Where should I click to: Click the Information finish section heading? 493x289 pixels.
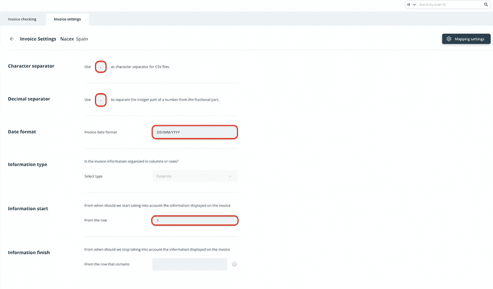coord(29,253)
